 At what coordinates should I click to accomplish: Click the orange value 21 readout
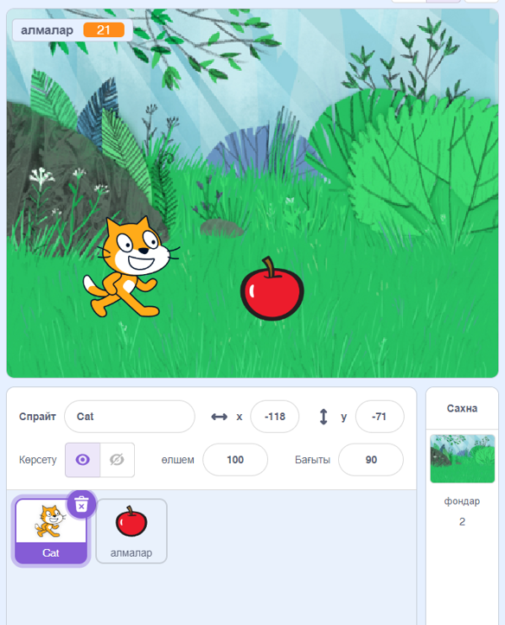pos(104,30)
